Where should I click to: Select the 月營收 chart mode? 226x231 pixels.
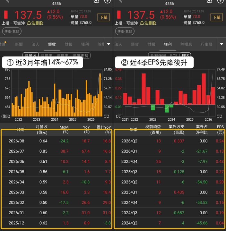coord(31,55)
